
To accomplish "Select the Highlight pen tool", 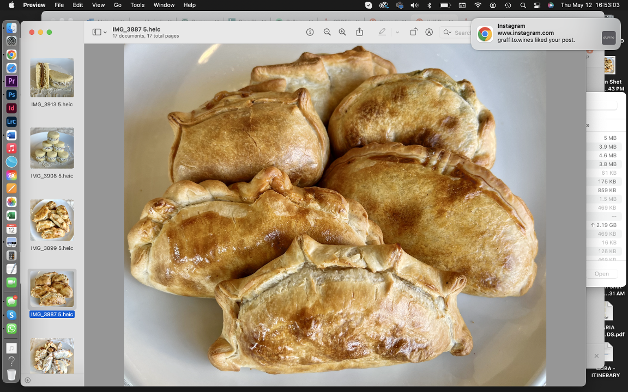I will click(x=382, y=32).
